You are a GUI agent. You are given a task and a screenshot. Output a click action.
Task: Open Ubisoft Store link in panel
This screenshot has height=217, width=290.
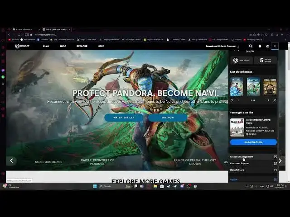point(253,170)
